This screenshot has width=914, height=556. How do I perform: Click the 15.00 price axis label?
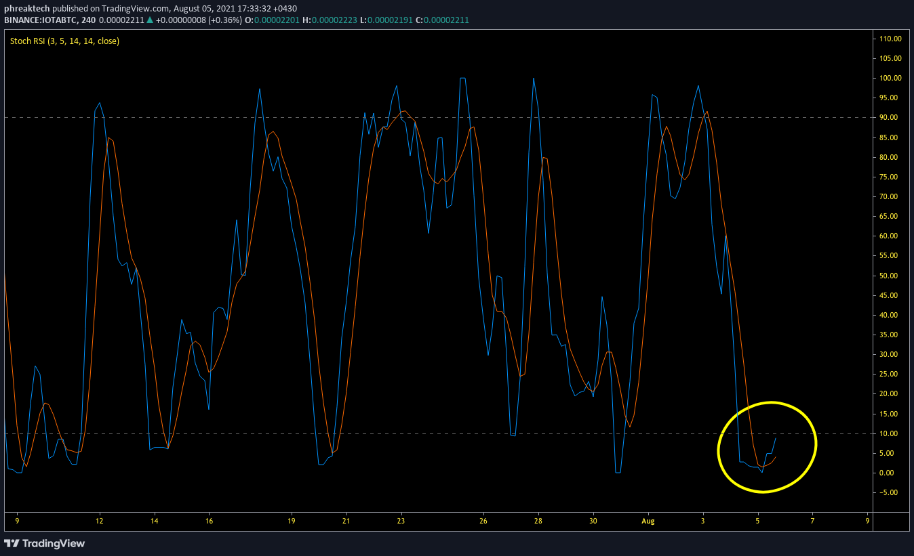pos(890,414)
